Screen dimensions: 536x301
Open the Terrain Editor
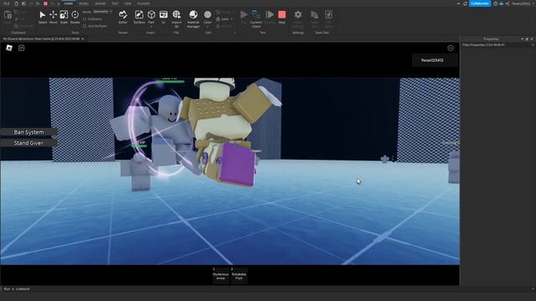pos(123,17)
